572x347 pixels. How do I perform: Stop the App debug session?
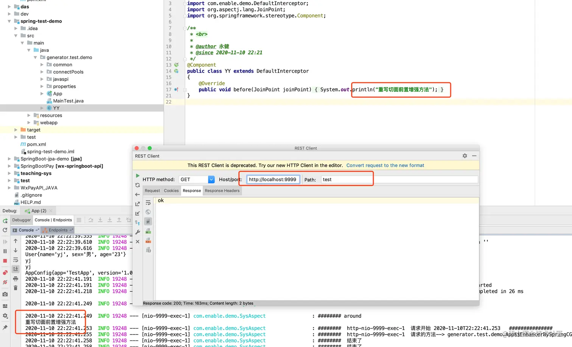5,261
